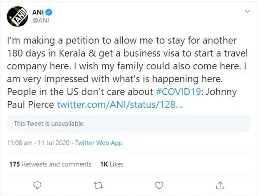Click the tweet's opening petition sentence
Image resolution: width=264 pixels, height=196 pixels.
pyautogui.click(x=116, y=41)
